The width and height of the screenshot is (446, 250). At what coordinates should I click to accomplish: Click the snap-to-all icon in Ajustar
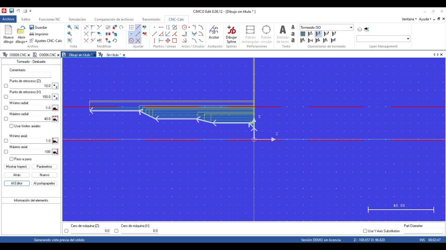tap(145, 27)
